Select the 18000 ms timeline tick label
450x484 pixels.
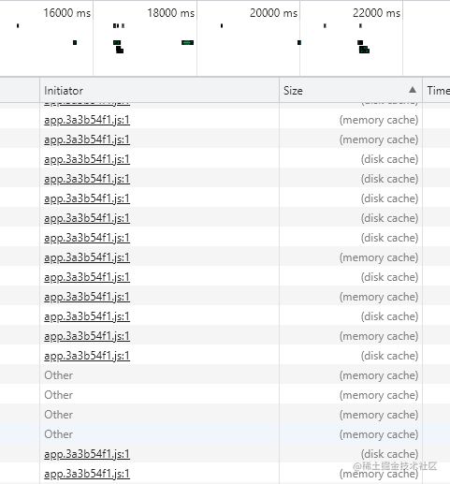[x=170, y=13]
